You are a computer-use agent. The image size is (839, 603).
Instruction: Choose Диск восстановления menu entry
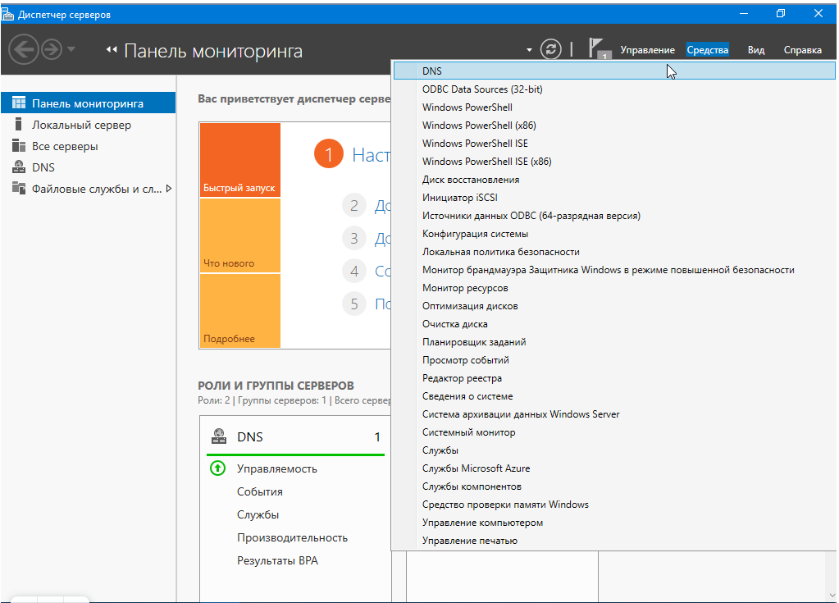pos(614,180)
